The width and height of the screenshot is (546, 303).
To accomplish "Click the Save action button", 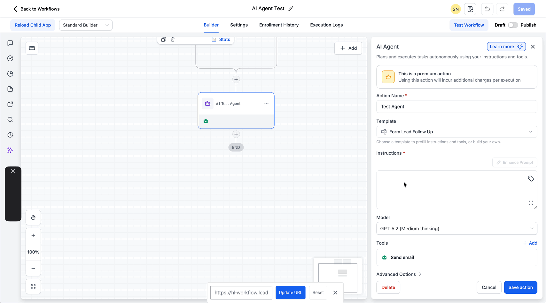I will coord(520,287).
